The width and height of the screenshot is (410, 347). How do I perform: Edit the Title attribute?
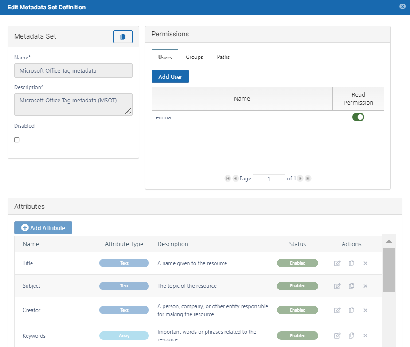(x=337, y=263)
